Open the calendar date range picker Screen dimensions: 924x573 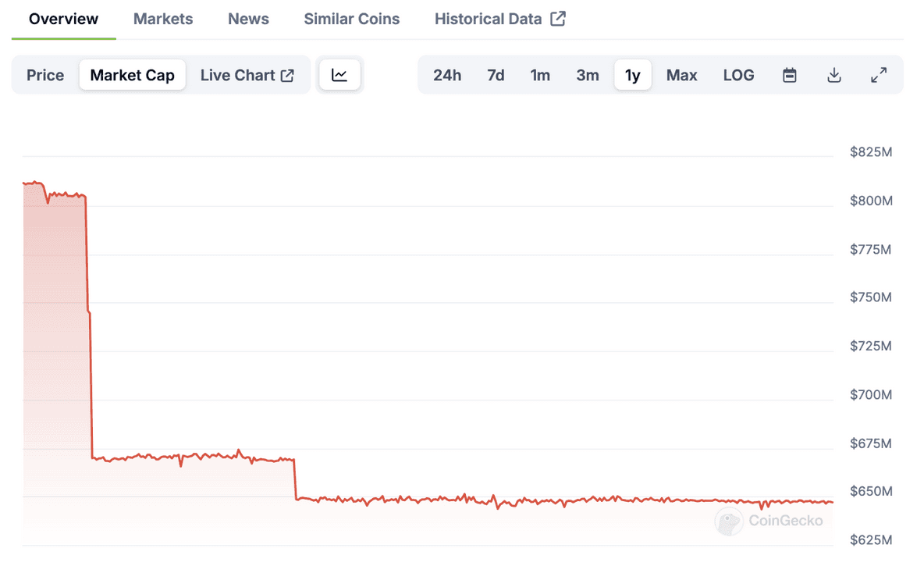pos(790,75)
